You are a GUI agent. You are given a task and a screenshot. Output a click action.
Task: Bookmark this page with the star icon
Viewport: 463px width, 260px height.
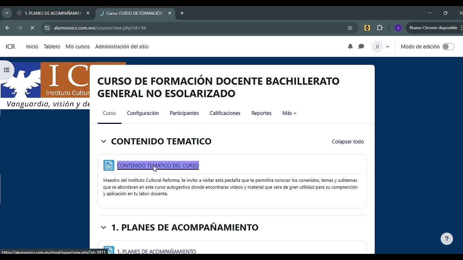pos(350,28)
